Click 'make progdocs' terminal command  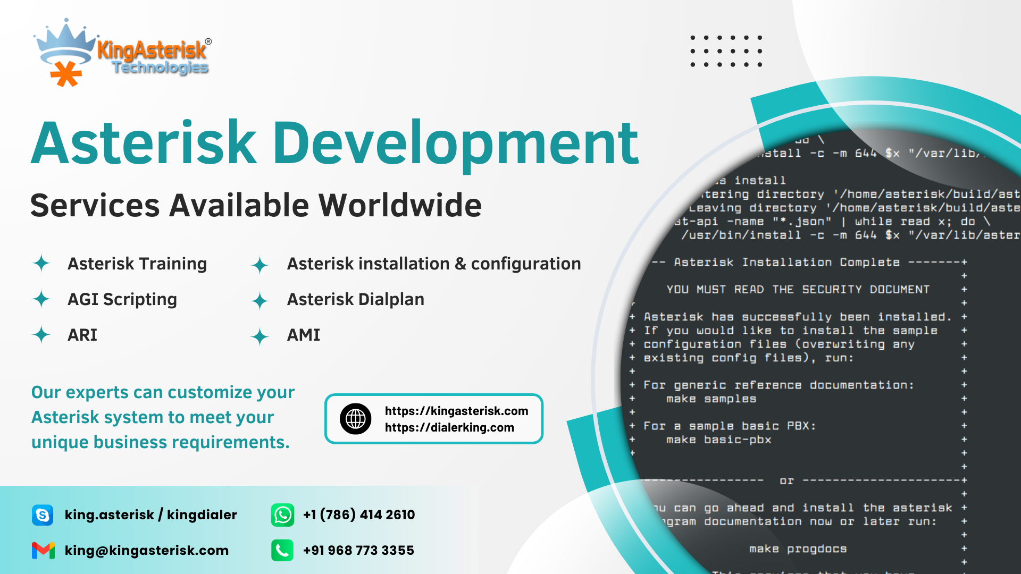point(798,548)
